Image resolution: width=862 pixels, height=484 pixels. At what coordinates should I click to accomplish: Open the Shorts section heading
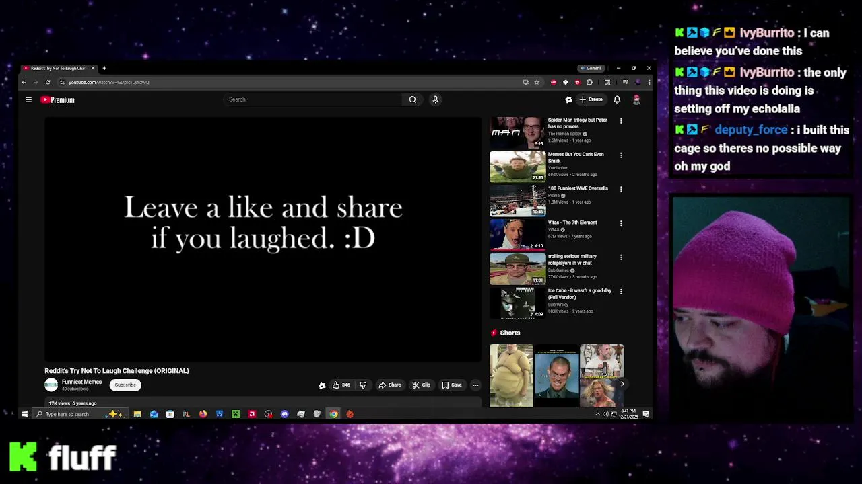510,333
